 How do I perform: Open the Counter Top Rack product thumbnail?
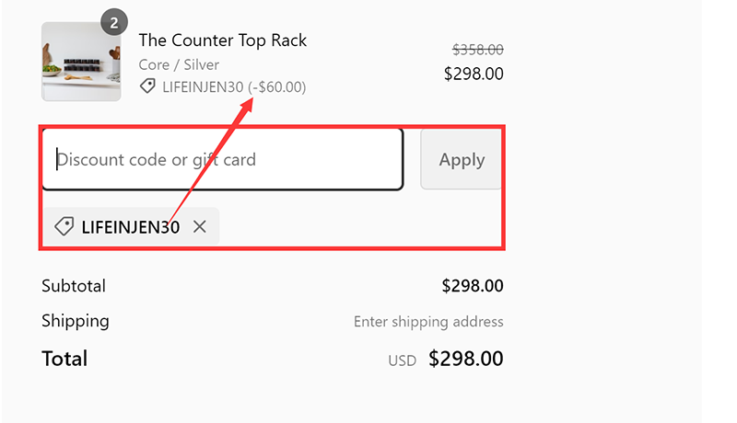point(81,62)
